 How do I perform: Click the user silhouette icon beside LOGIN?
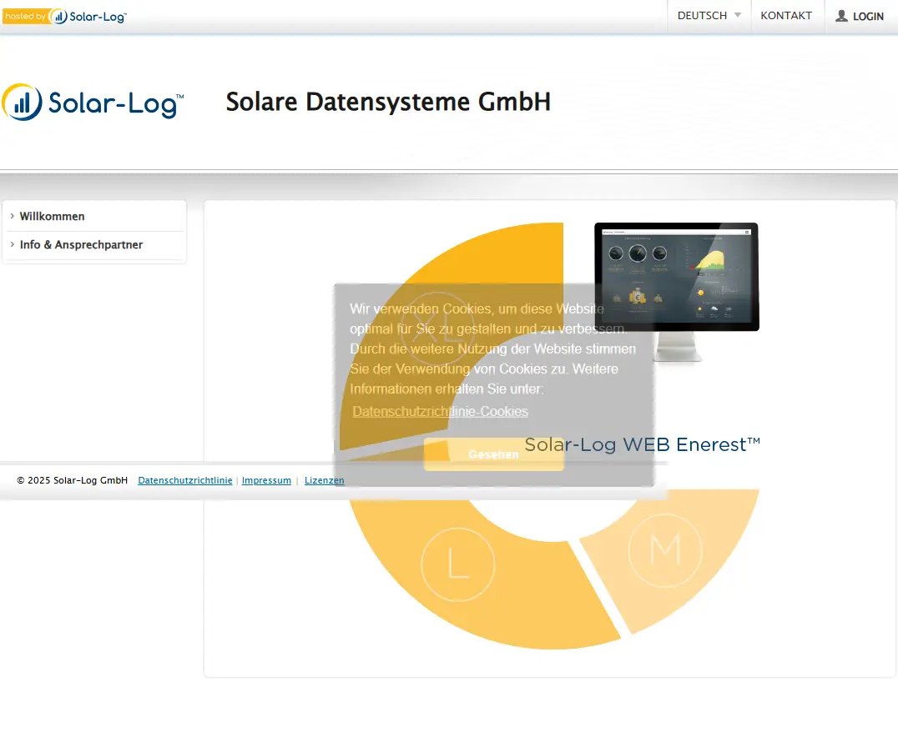[841, 16]
